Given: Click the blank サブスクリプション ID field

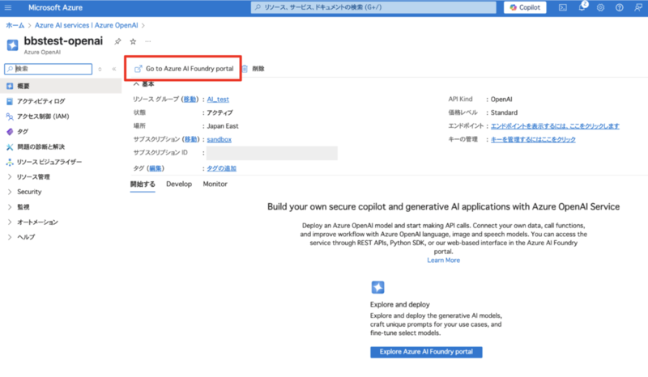Looking at the screenshot, I should pyautogui.click(x=272, y=153).
